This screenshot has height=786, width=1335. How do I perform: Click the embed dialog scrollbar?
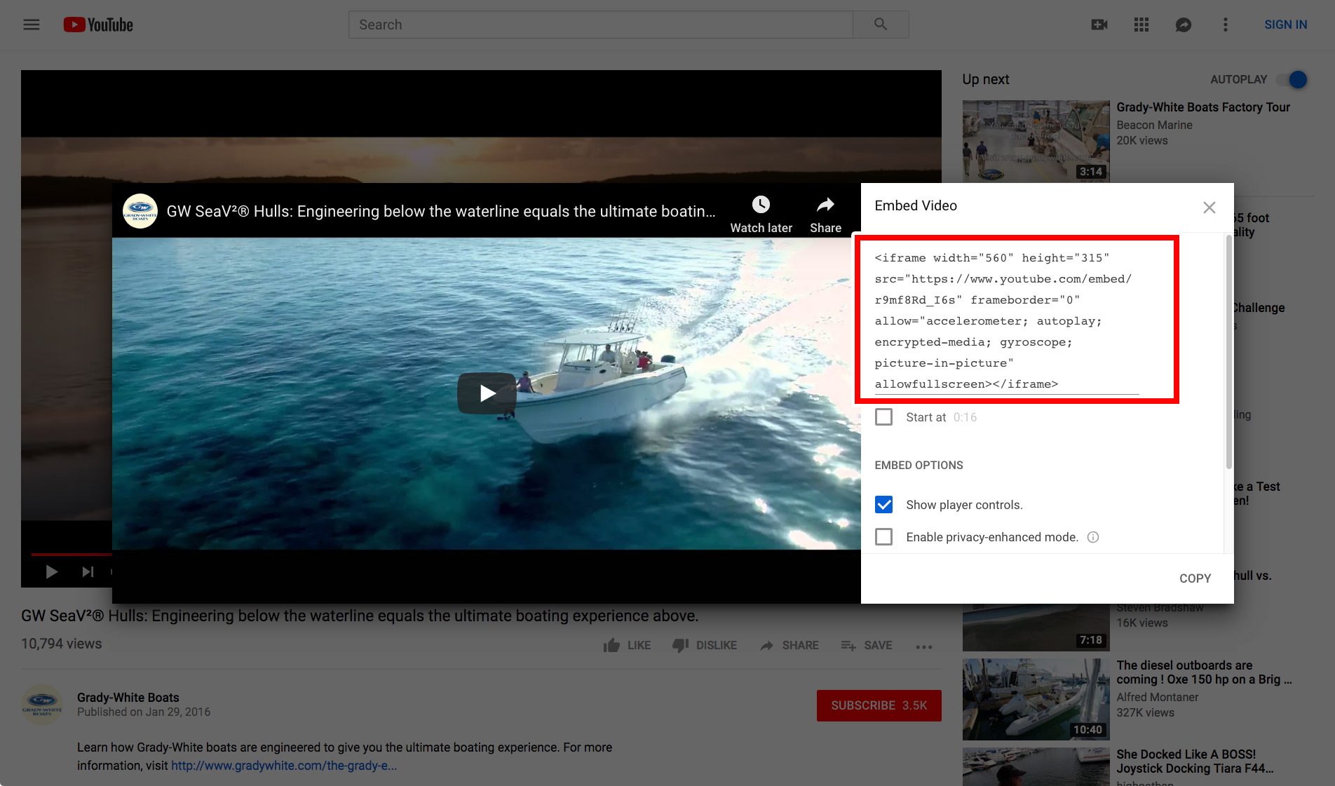coord(1228,353)
